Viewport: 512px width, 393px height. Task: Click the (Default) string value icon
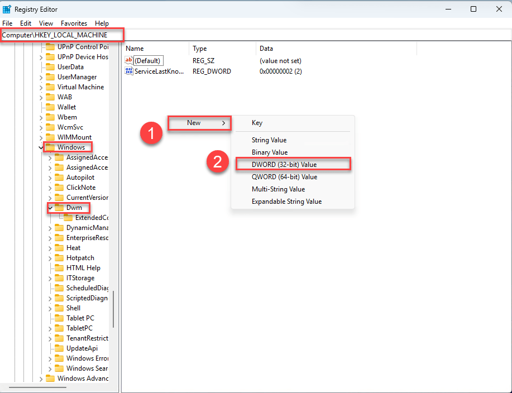(129, 60)
